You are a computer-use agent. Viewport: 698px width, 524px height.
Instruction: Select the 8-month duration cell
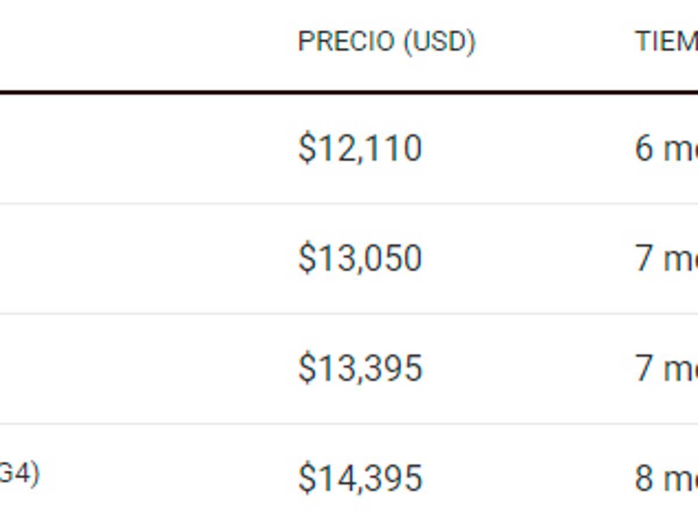666,479
